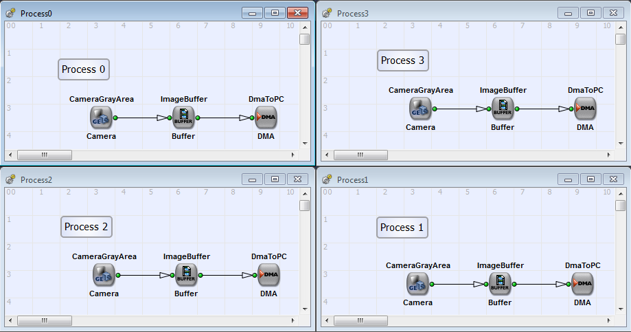The image size is (631, 332).
Task: Select the Camera operator icon in Process2
Action: 104,275
